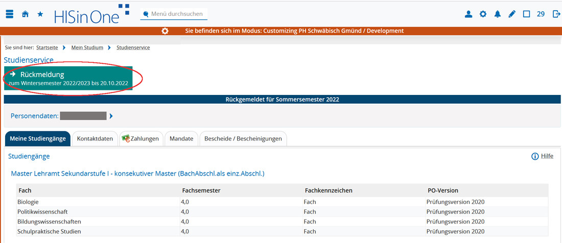Switch to the Kontaktdaten tab
The width and height of the screenshot is (562, 243).
pyautogui.click(x=95, y=139)
